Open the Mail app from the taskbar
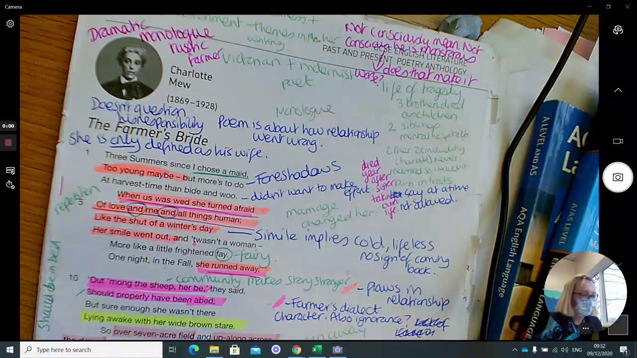Viewport: 637px width, 358px height. coord(255,350)
